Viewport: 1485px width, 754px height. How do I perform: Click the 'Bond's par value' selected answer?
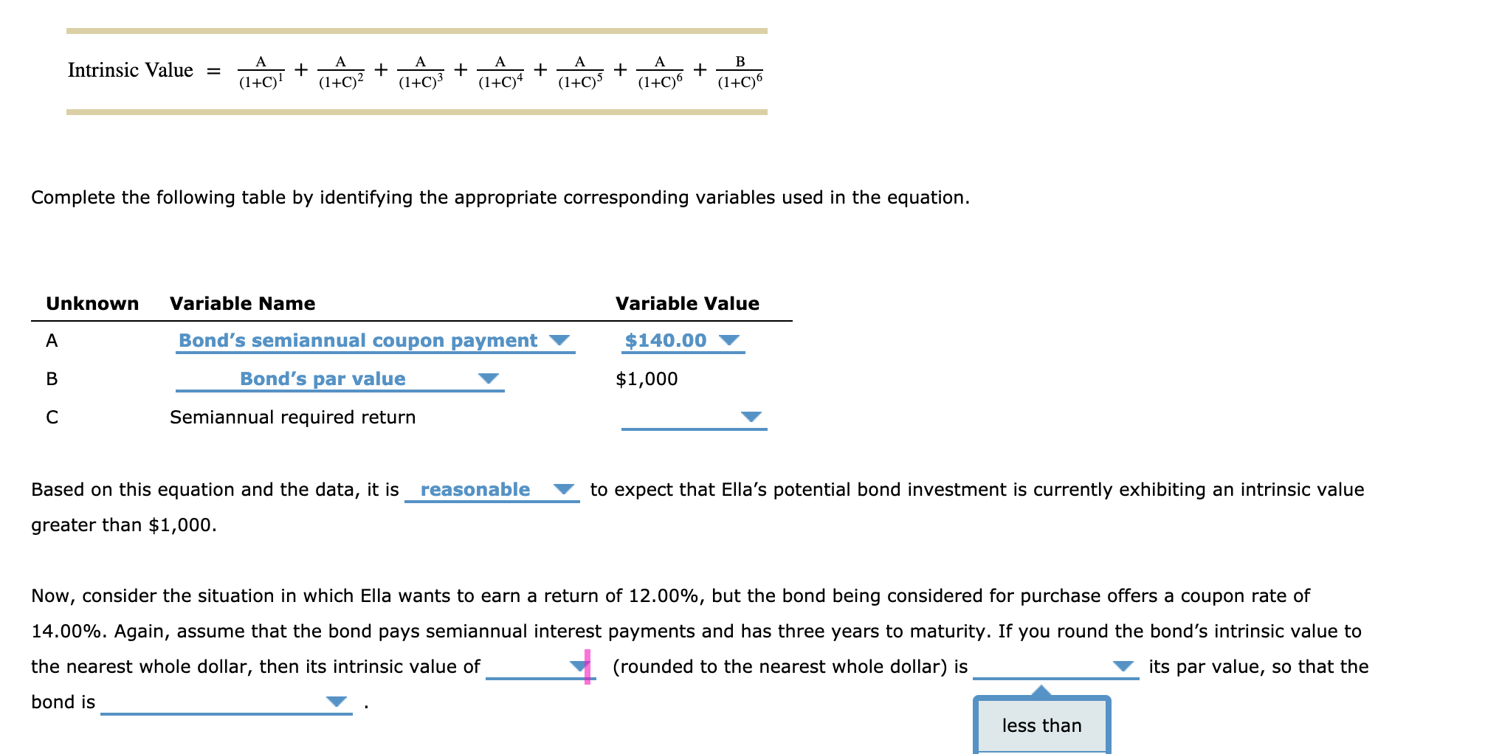click(322, 378)
